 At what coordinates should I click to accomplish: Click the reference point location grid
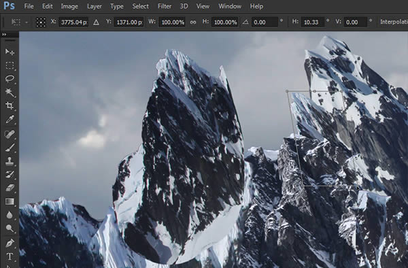pos(41,22)
